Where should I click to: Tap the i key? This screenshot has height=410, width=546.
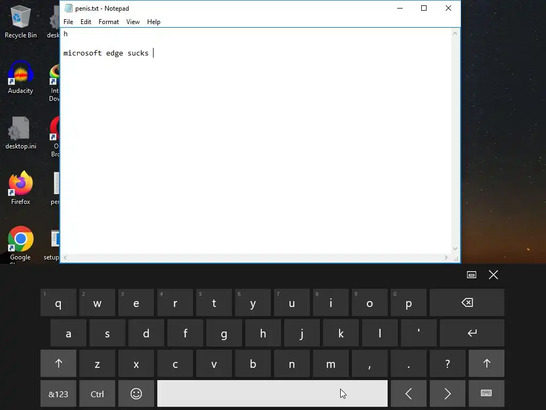(331, 303)
